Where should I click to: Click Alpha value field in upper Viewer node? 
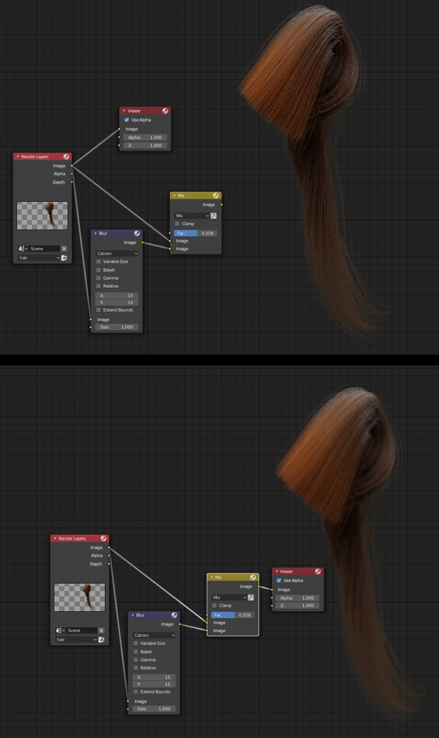(x=145, y=137)
